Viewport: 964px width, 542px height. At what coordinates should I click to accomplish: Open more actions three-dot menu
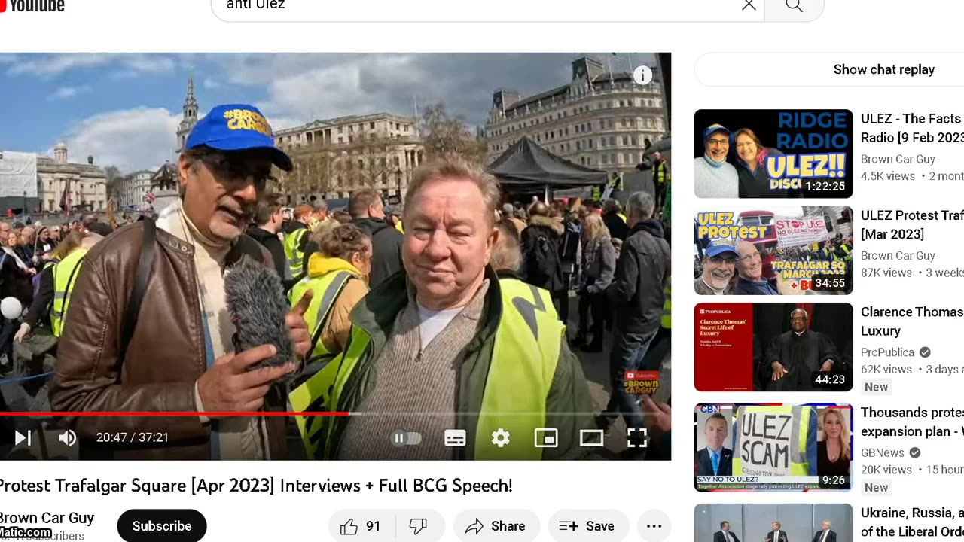coord(654,526)
